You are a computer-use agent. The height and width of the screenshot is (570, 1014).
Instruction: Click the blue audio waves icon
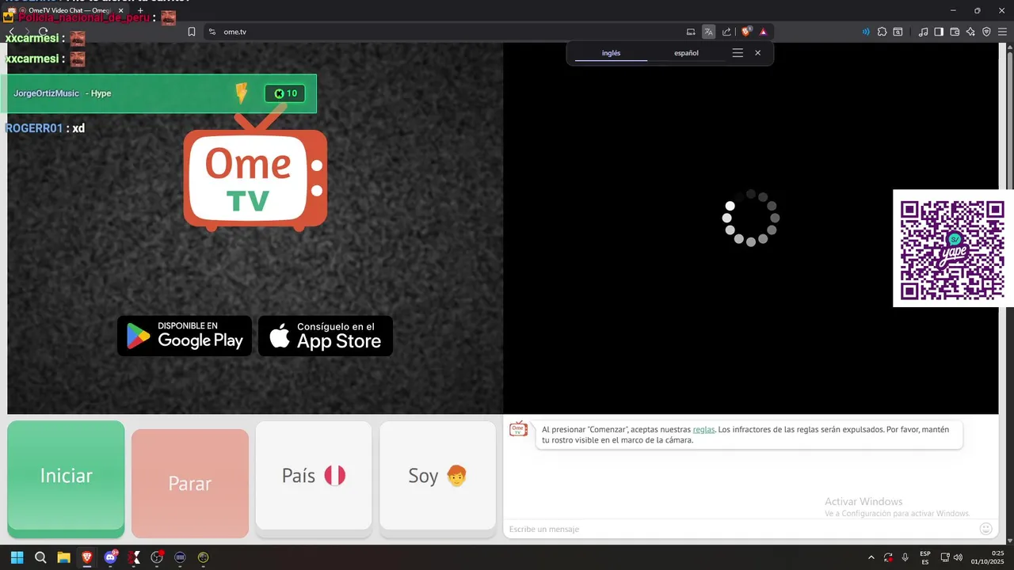(866, 32)
